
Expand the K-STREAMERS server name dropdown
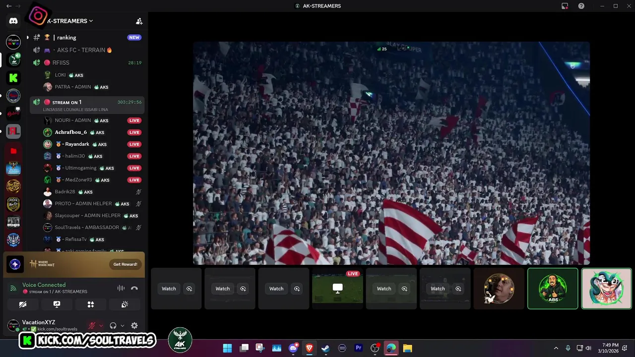click(x=69, y=21)
